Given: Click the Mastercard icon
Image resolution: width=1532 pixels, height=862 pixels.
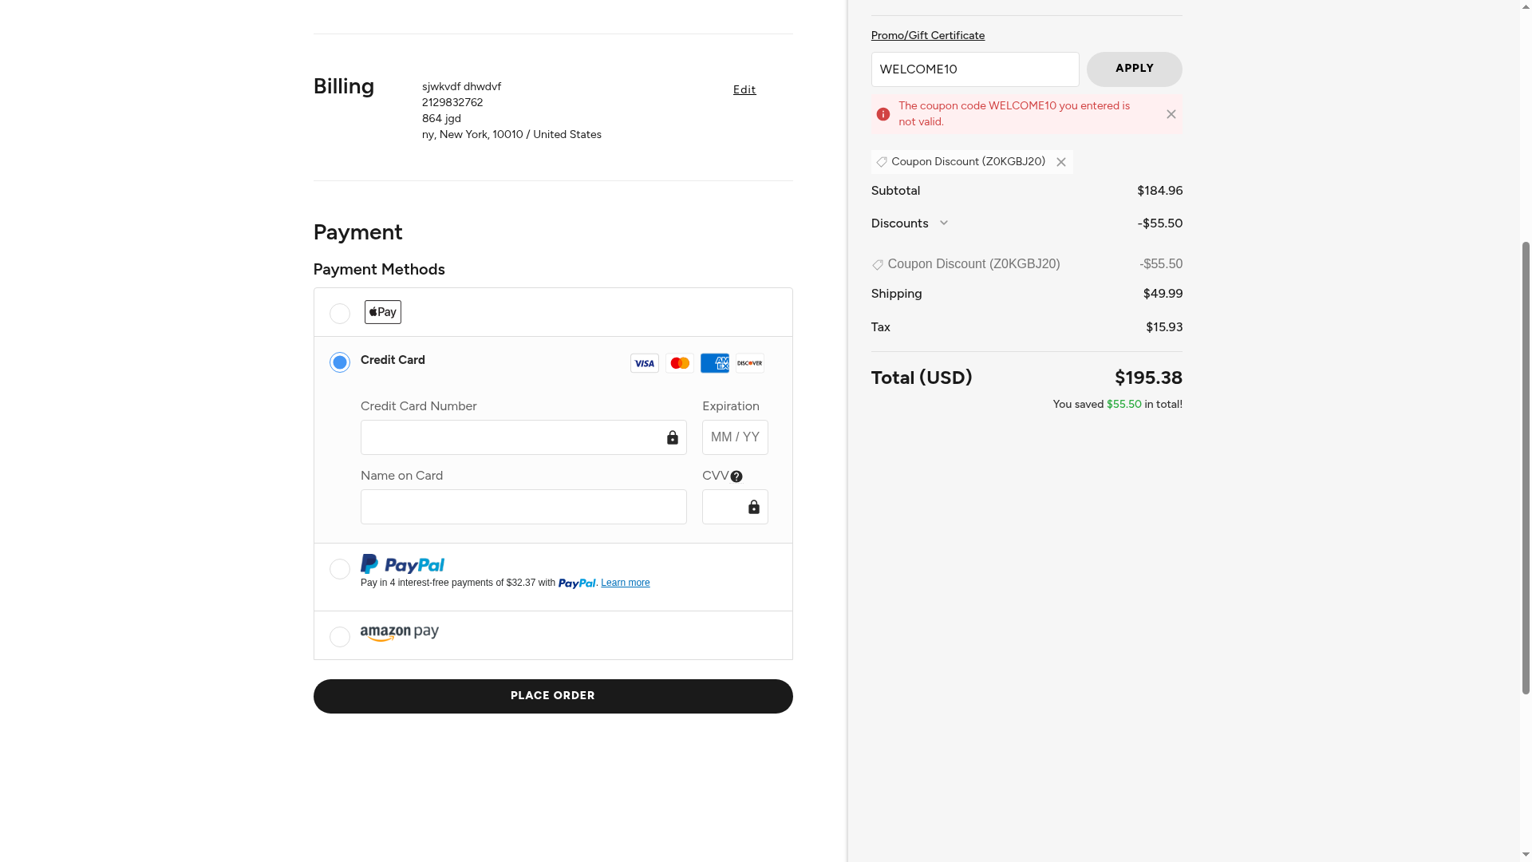Looking at the screenshot, I should tap(679, 363).
